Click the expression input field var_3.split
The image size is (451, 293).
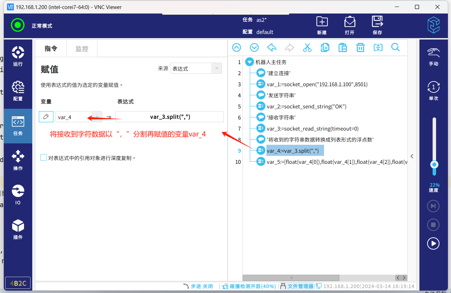[x=170, y=117]
